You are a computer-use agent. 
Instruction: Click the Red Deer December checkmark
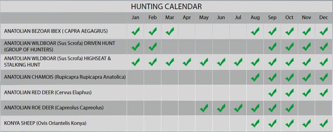[x=324, y=93]
